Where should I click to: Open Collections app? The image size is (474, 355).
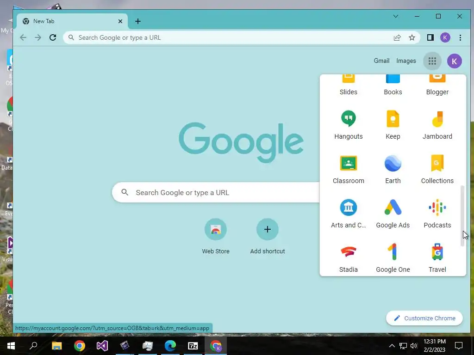437,169
